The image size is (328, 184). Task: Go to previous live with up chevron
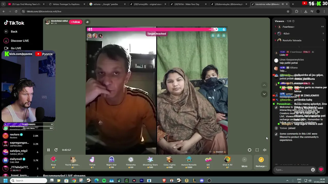coord(264,85)
